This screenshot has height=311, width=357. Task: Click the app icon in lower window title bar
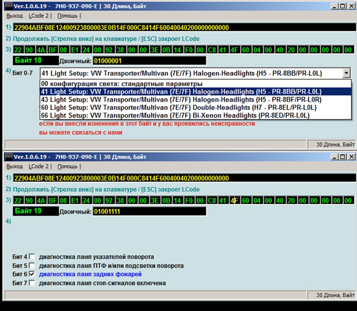[x=9, y=157]
